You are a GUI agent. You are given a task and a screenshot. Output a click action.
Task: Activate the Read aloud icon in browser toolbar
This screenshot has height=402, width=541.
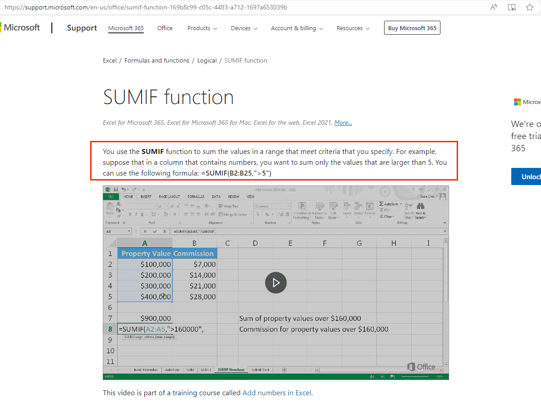(493, 7)
